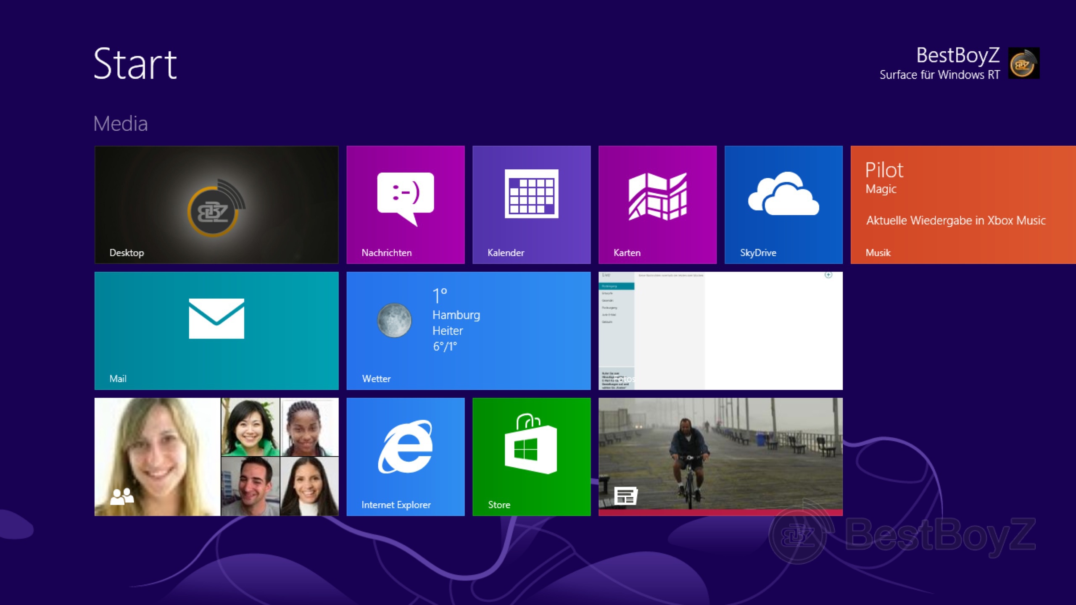Click the Media group heading
The image size is (1076, 605).
121,124
